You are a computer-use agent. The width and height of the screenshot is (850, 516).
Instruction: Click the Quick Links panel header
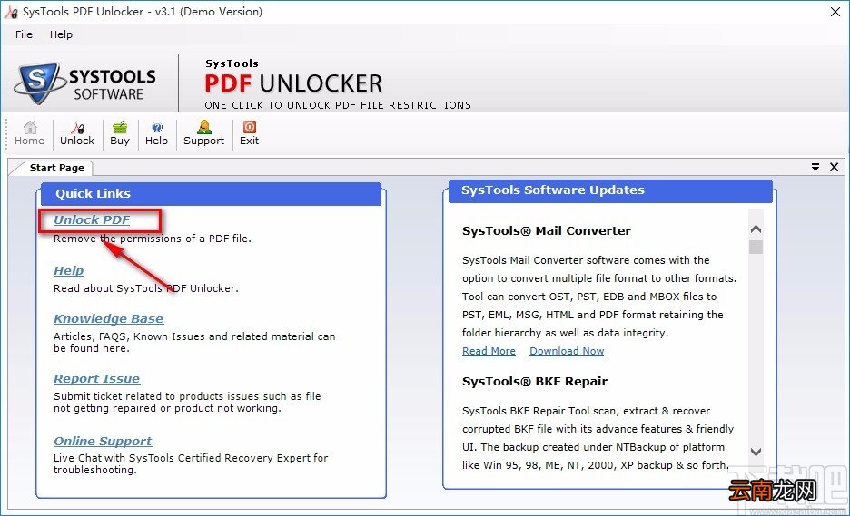(x=211, y=194)
